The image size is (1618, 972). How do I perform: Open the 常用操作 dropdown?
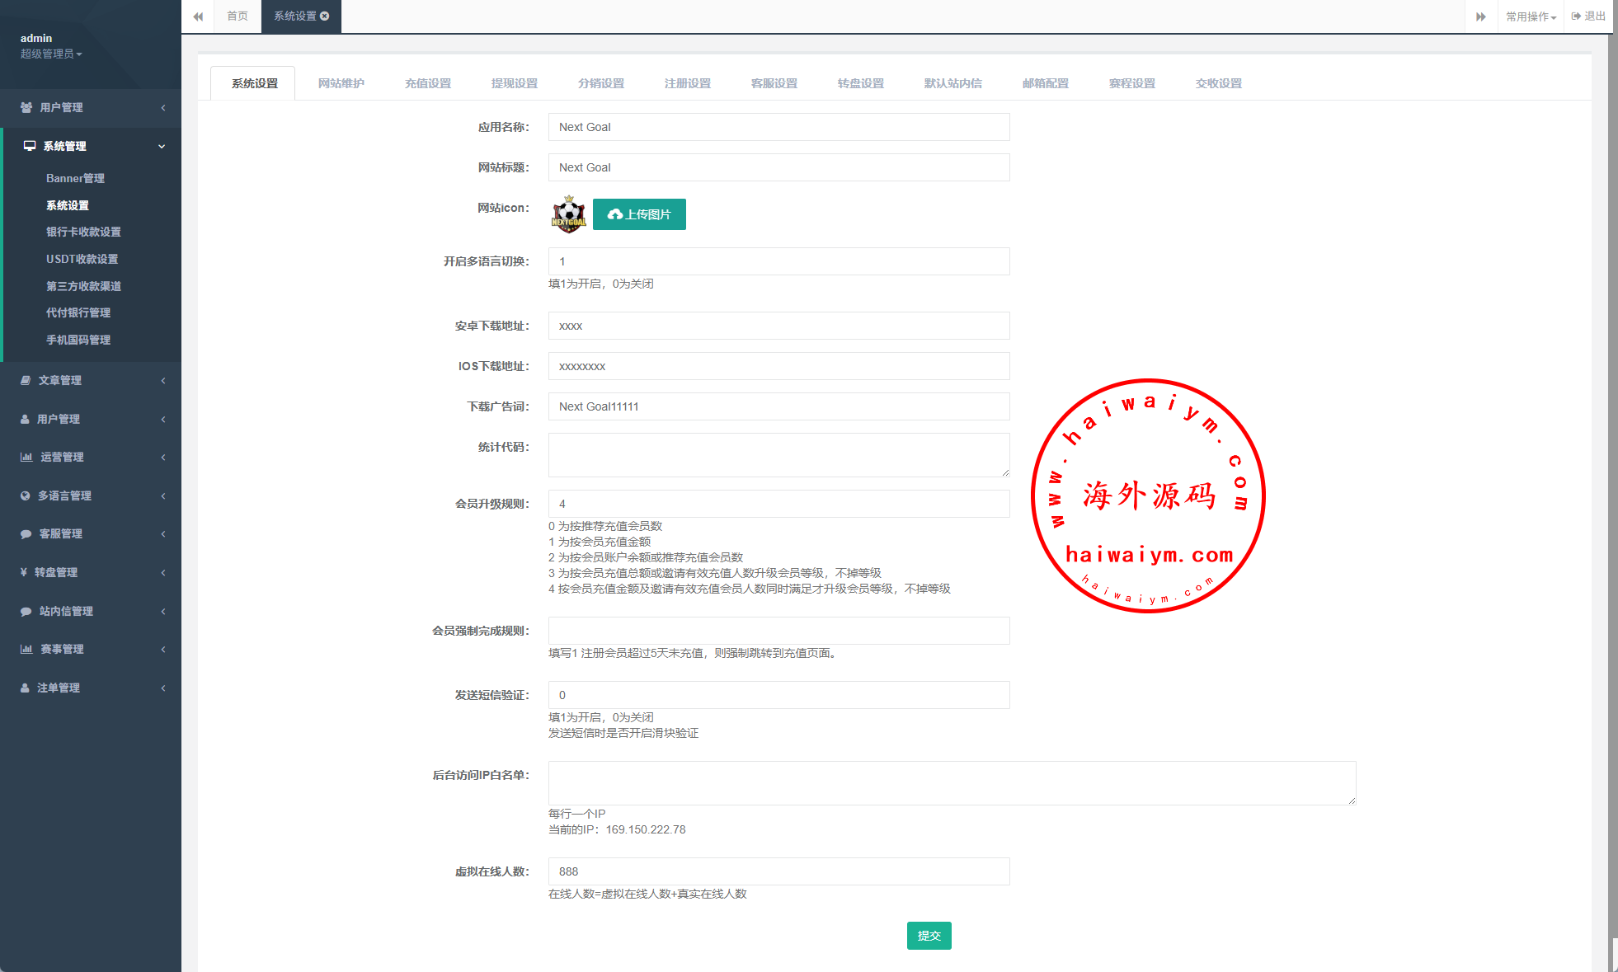tap(1531, 16)
